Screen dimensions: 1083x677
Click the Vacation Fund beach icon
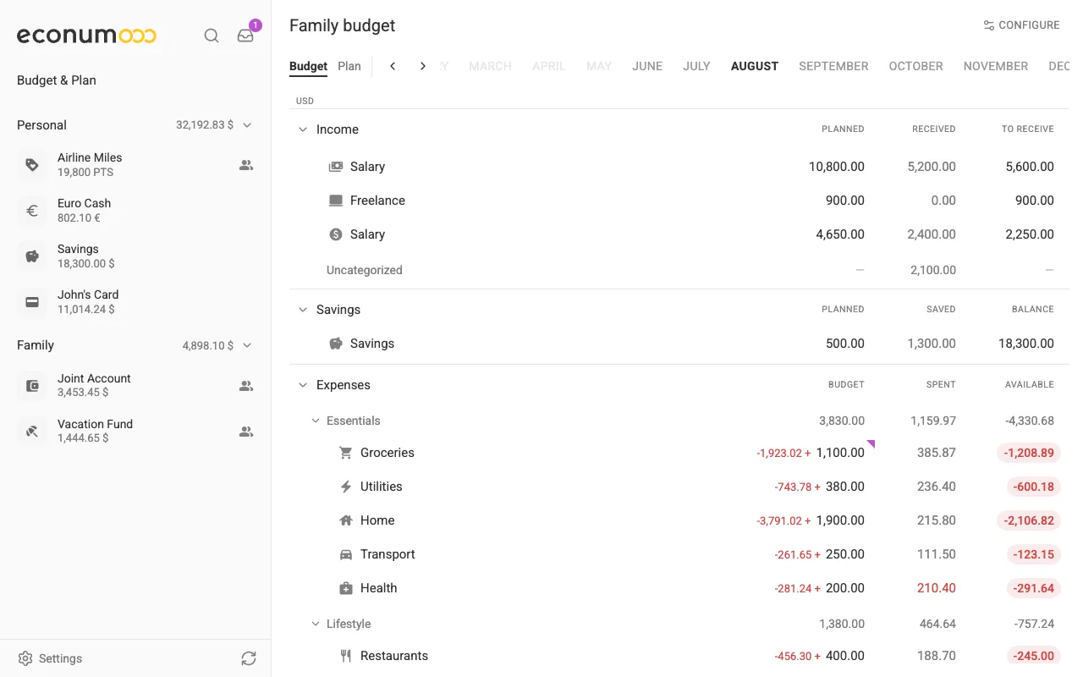(x=32, y=432)
